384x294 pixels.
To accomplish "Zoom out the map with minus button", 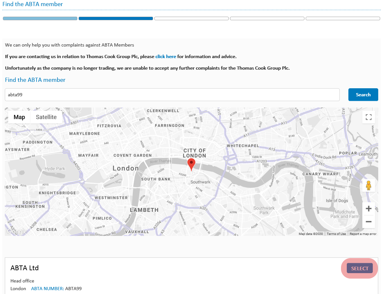I will point(369,222).
